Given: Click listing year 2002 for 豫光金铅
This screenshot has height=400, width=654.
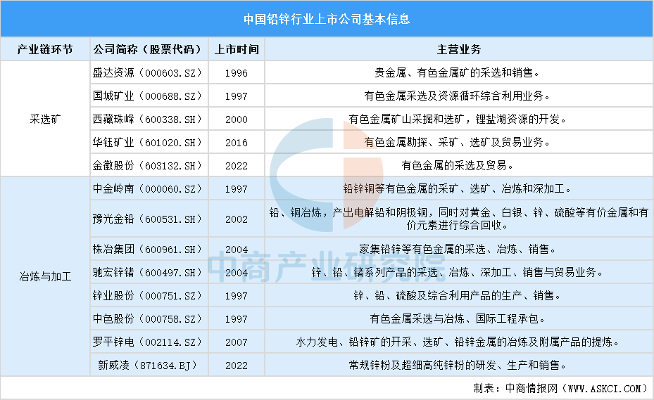Looking at the screenshot, I should point(237,219).
